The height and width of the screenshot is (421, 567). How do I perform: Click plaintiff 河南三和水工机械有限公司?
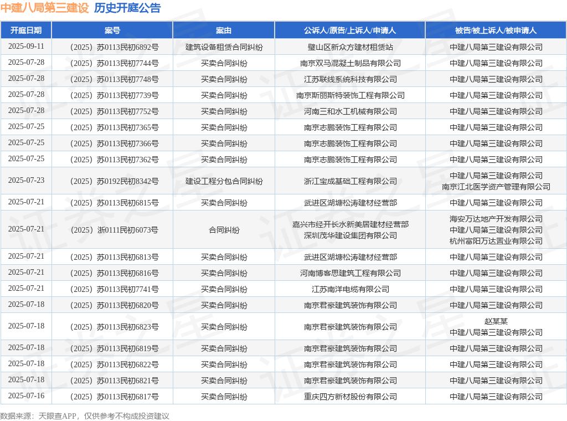coord(350,111)
